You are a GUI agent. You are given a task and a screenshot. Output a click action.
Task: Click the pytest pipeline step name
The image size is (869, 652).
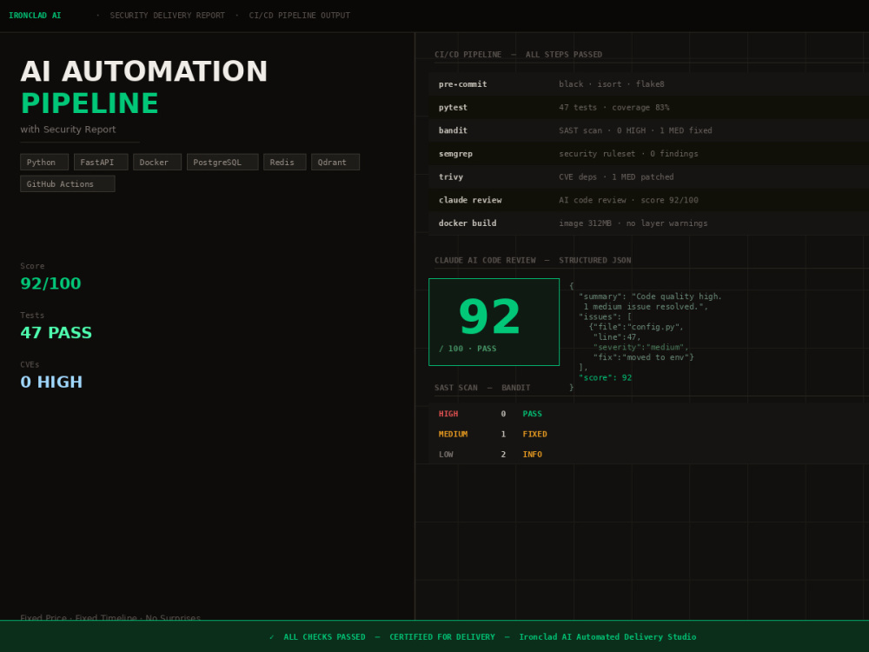[453, 108]
